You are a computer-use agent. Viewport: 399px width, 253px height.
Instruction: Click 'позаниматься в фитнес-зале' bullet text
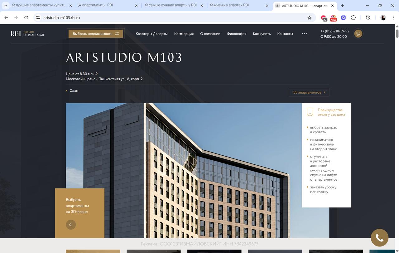coord(324,144)
